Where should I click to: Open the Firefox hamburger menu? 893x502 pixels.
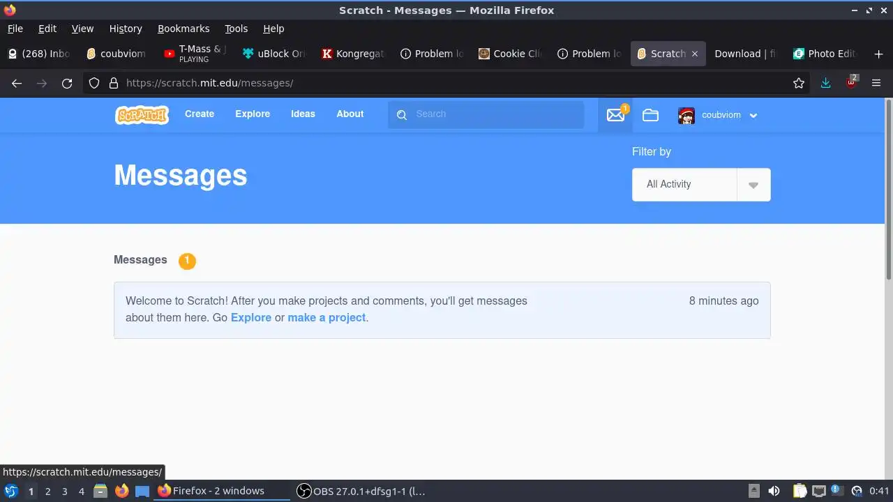click(876, 83)
